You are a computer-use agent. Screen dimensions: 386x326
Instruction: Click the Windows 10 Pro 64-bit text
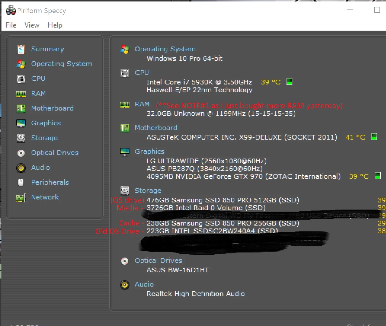point(185,59)
